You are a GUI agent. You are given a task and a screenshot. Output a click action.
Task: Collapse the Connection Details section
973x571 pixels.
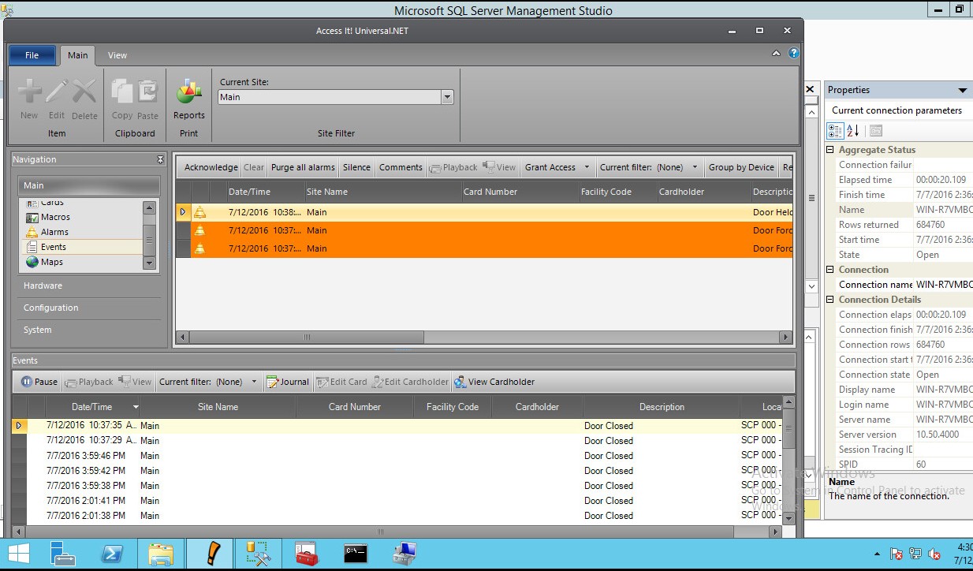coord(830,300)
